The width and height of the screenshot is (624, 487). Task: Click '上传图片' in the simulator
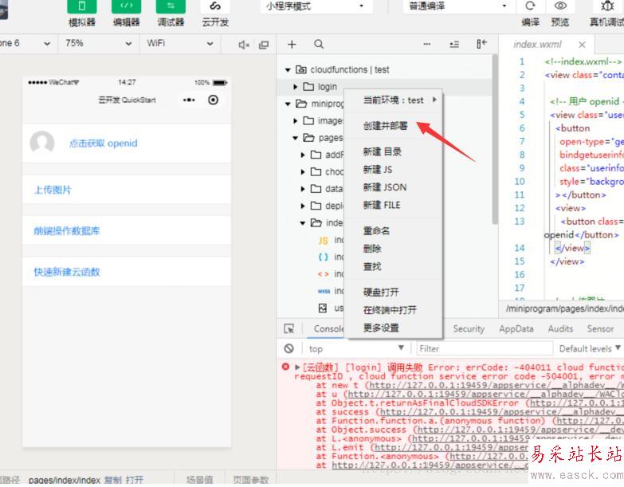(53, 190)
